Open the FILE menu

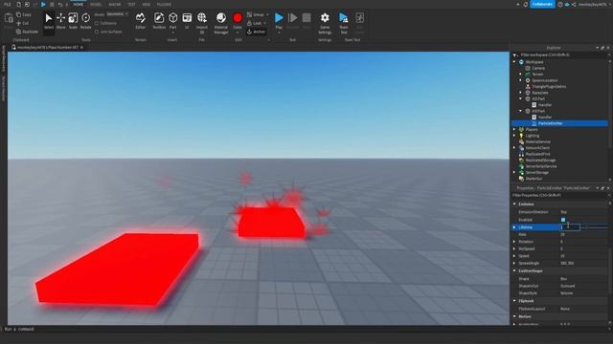[8, 4]
